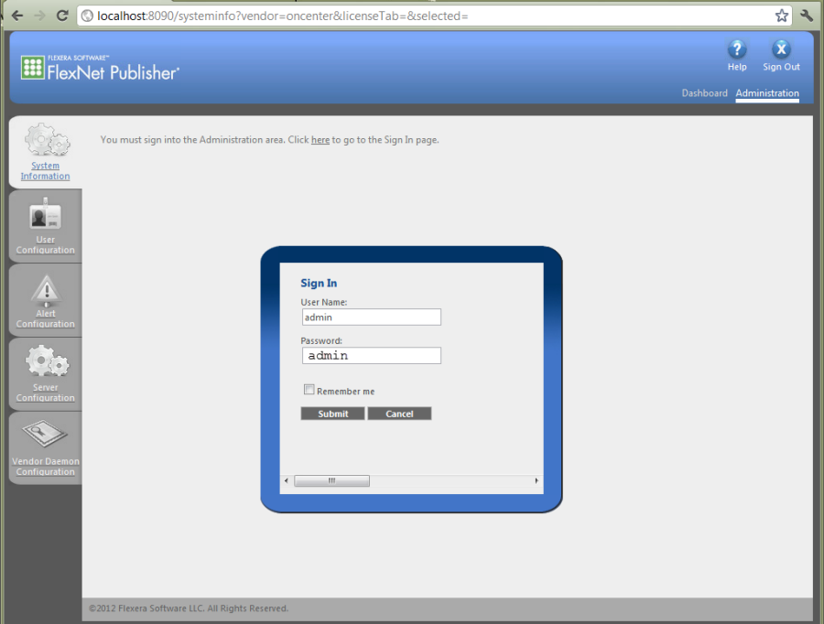824x624 pixels.
Task: Open Vendor Daemon Configuration in the sidebar
Action: pos(45,467)
